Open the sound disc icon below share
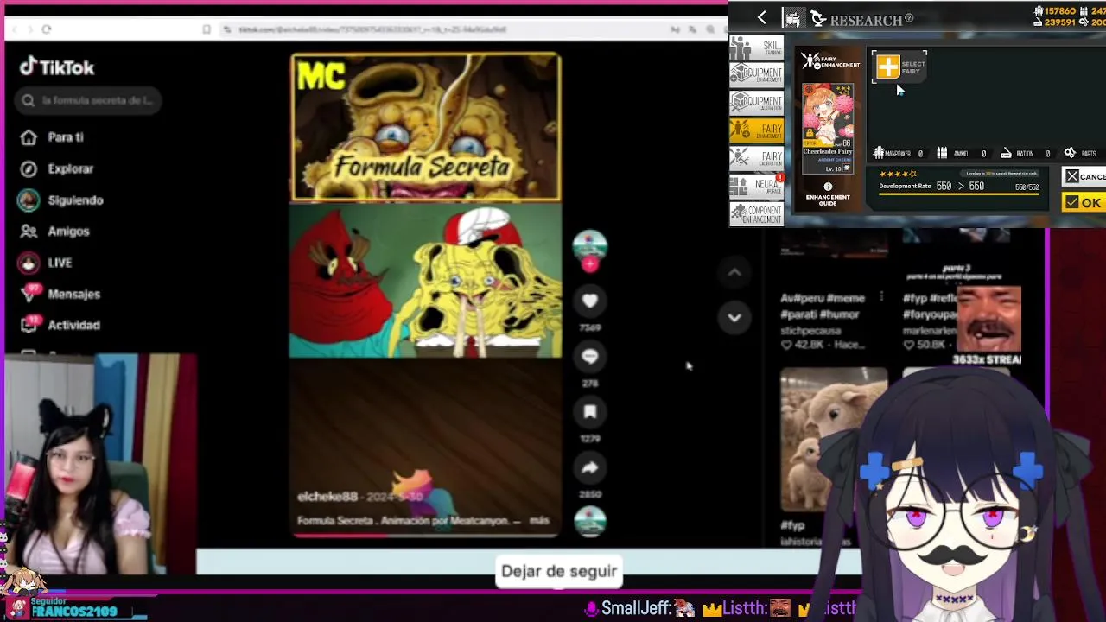The width and height of the screenshot is (1106, 622). coord(590,521)
